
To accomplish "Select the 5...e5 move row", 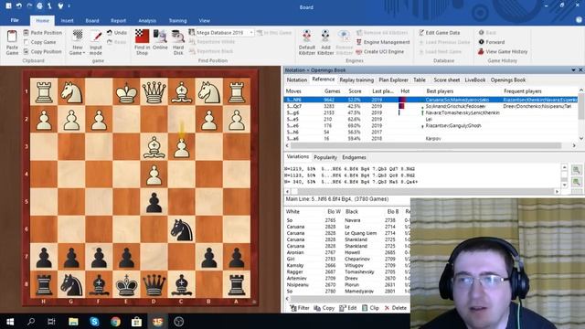I will pyautogui.click(x=431, y=120).
